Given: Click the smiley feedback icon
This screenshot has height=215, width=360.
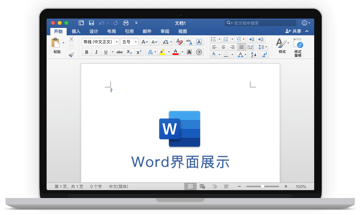Looking at the screenshot, I should click(x=304, y=23).
